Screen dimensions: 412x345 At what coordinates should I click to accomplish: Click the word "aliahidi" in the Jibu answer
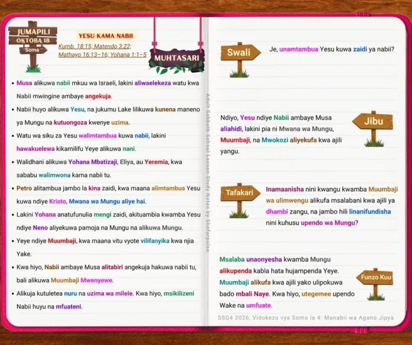pyautogui.click(x=231, y=129)
